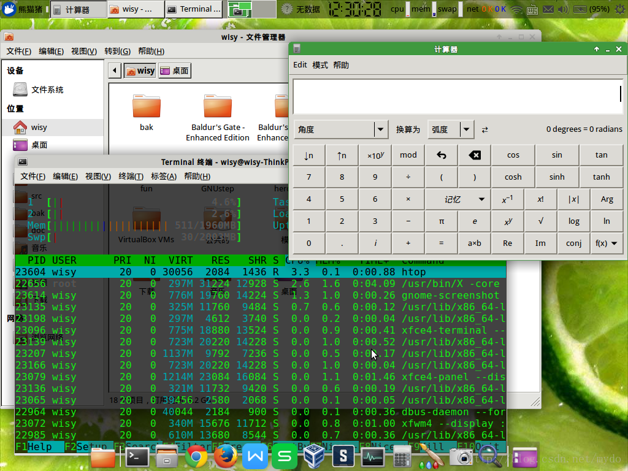Open Terminal 标签(A) menu
Screen dimensions: 628x471
tap(164, 176)
